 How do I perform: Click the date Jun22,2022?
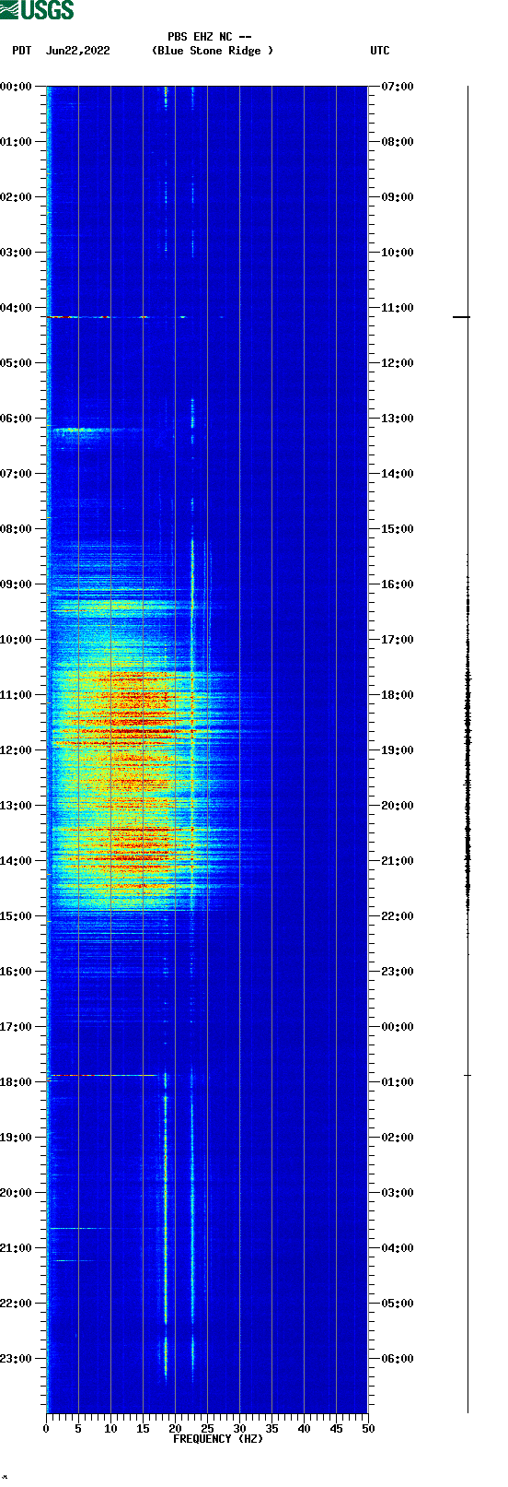tap(78, 51)
